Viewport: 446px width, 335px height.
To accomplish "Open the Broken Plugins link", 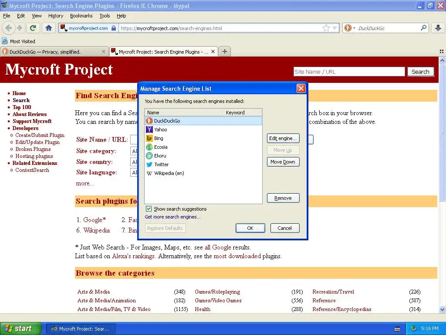I will tap(33, 149).
